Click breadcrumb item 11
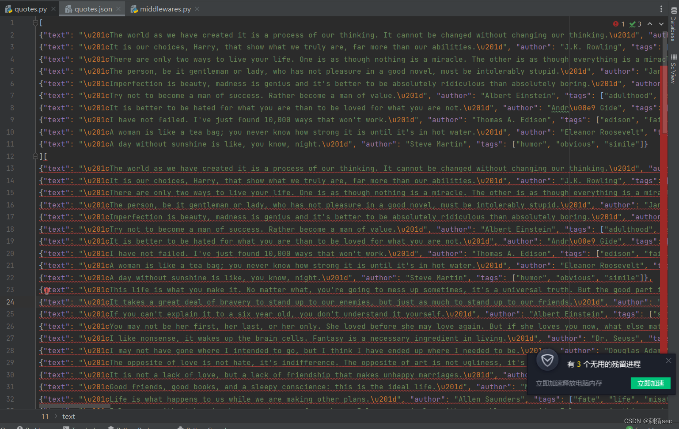Screen dimensions: 679x429 [x=45, y=416]
